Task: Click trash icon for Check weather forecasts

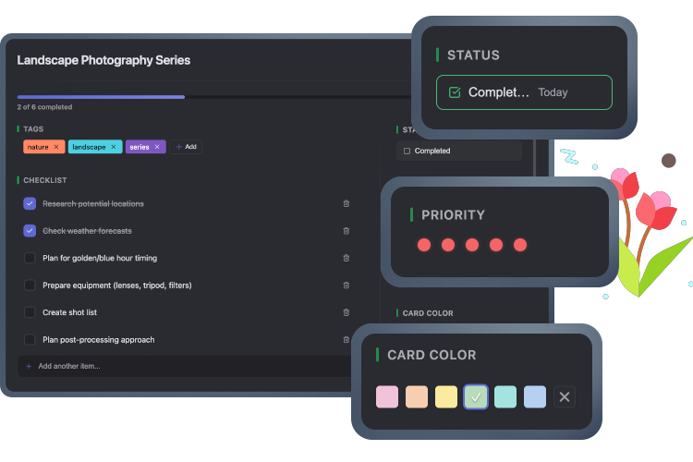Action: pyautogui.click(x=346, y=231)
